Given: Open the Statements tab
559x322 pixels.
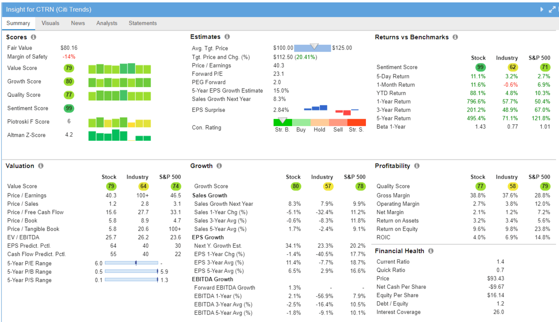Looking at the screenshot, I should 143,23.
